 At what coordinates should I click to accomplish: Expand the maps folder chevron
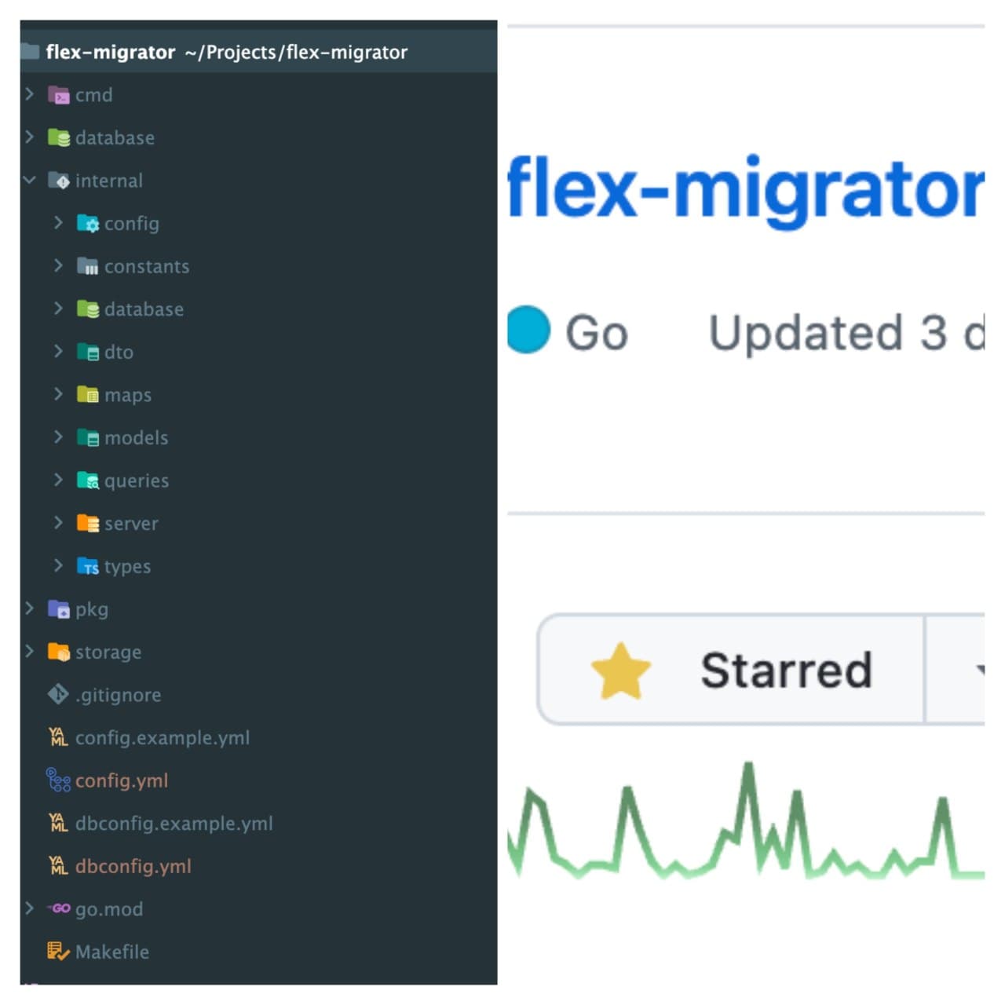(58, 394)
